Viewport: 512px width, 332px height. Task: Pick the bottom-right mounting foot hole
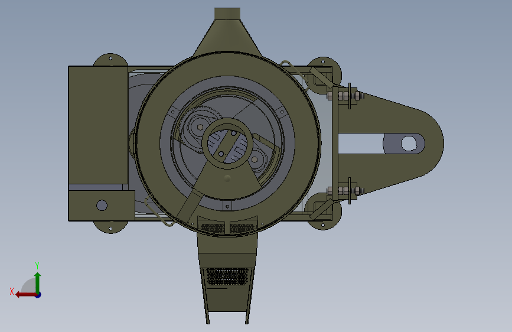point(323,225)
